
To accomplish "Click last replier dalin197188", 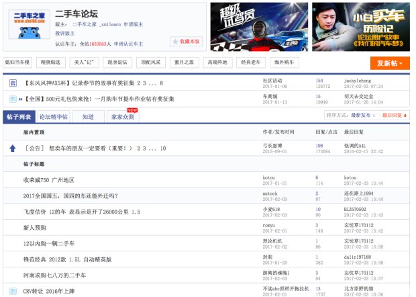I will coord(358,257).
